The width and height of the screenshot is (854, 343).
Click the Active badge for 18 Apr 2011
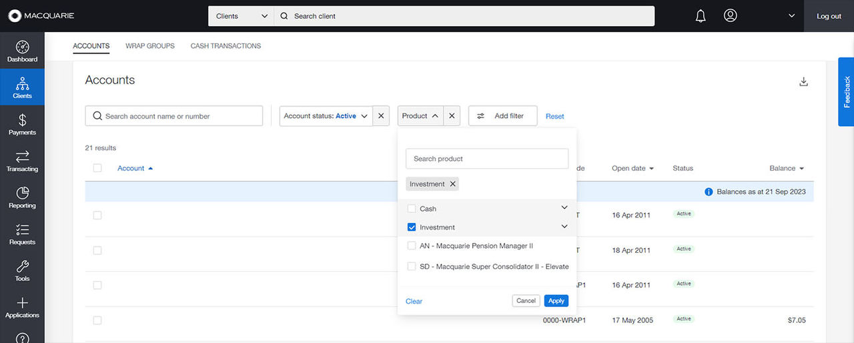tap(684, 249)
